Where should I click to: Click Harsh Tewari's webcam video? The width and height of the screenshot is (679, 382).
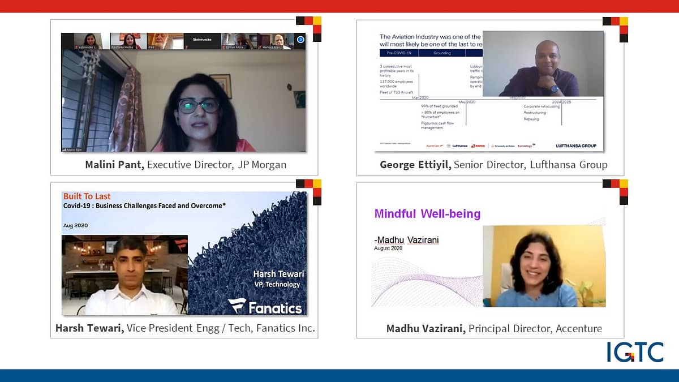(124, 275)
